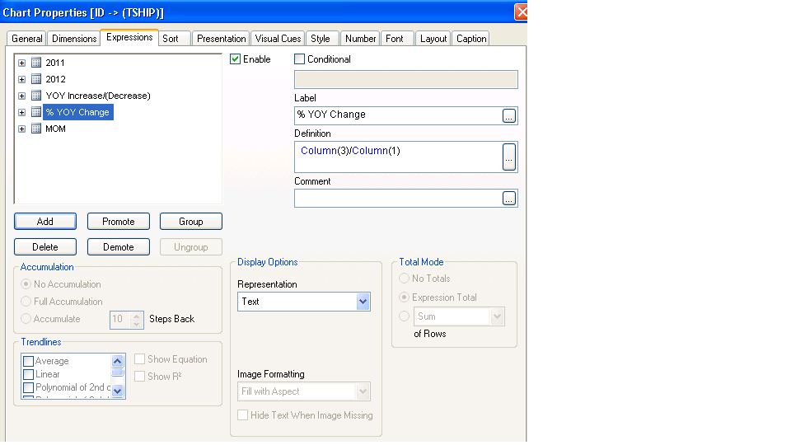The width and height of the screenshot is (791, 445).
Task: Click into the Label text field
Action: [x=398, y=115]
